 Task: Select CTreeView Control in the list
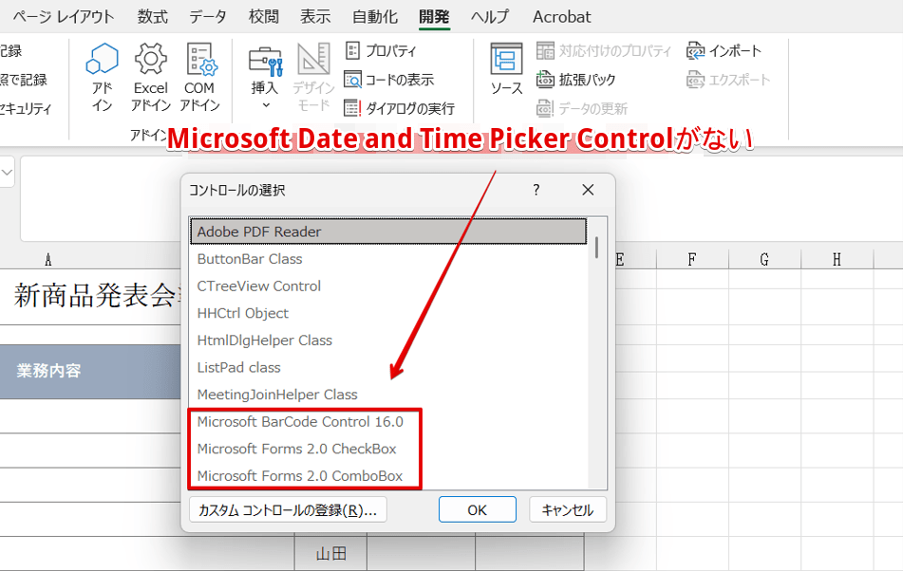click(x=388, y=285)
